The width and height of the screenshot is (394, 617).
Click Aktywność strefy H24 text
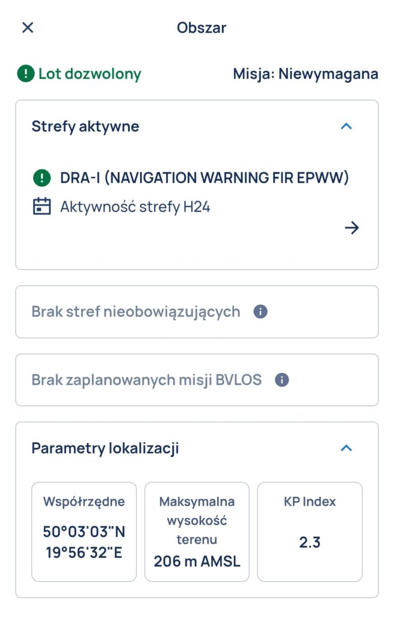coord(135,207)
